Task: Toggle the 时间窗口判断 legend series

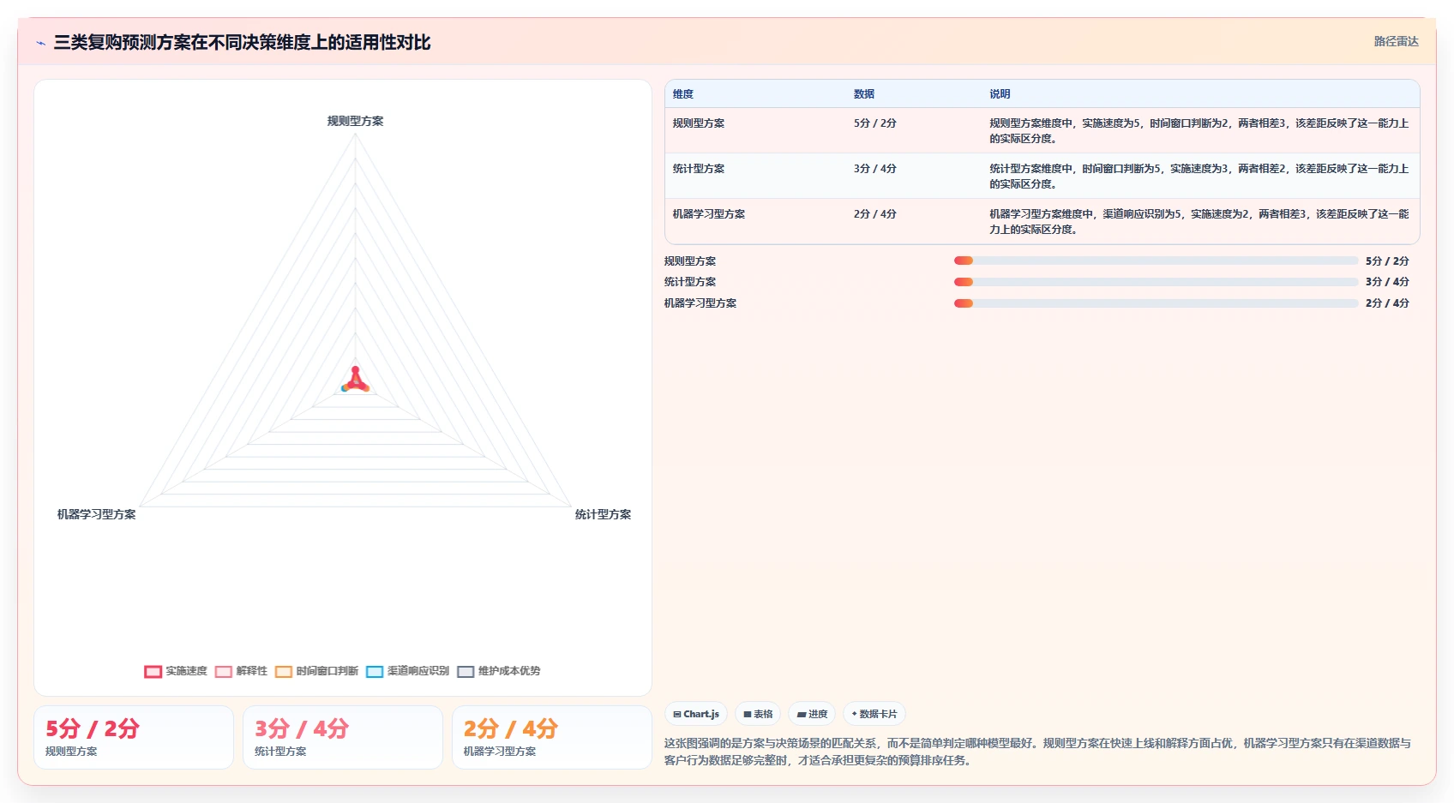Action: coord(317,671)
